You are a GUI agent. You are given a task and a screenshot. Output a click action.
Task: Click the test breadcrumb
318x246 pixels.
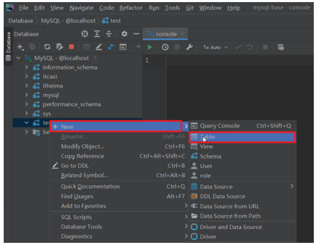click(x=111, y=20)
